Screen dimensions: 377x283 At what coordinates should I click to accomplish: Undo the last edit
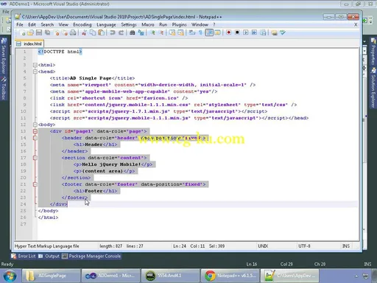(113, 32)
